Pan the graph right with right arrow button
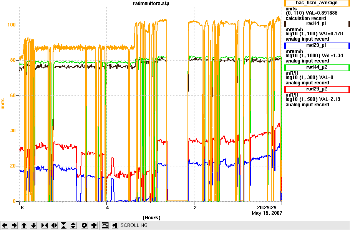This screenshot has height=230, width=350. [x=14, y=225]
